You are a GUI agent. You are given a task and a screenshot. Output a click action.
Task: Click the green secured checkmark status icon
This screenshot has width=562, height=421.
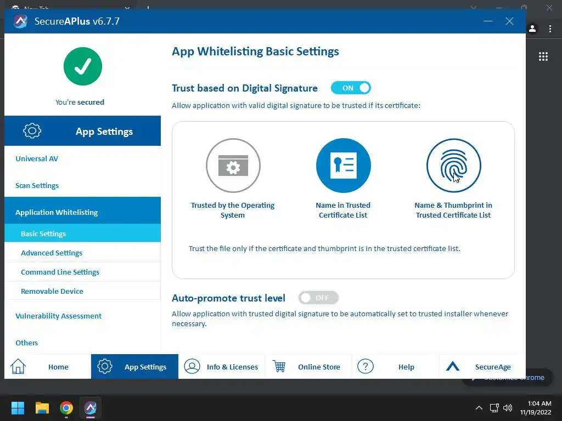[x=83, y=66]
